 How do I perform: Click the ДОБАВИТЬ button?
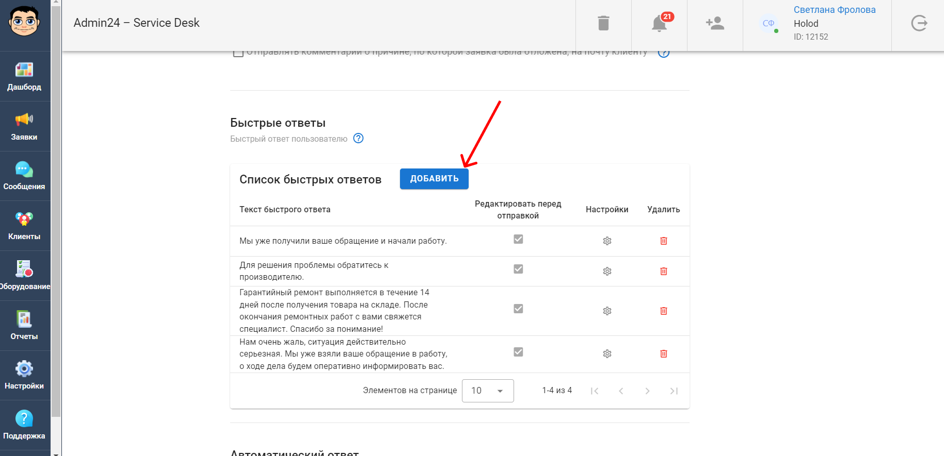pyautogui.click(x=434, y=179)
